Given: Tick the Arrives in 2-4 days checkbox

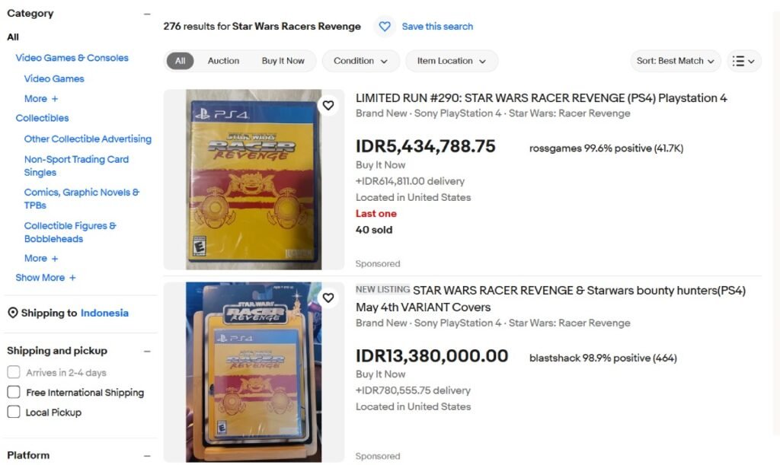Looking at the screenshot, I should (14, 373).
